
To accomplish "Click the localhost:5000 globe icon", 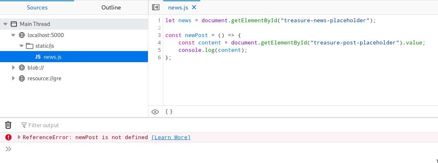I will tap(22, 35).
